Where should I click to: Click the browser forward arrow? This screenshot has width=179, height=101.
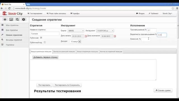[x=6, y=8]
